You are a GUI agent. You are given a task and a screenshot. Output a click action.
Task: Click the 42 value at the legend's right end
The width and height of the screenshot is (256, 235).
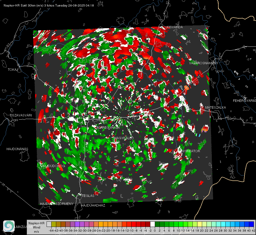[253, 231]
